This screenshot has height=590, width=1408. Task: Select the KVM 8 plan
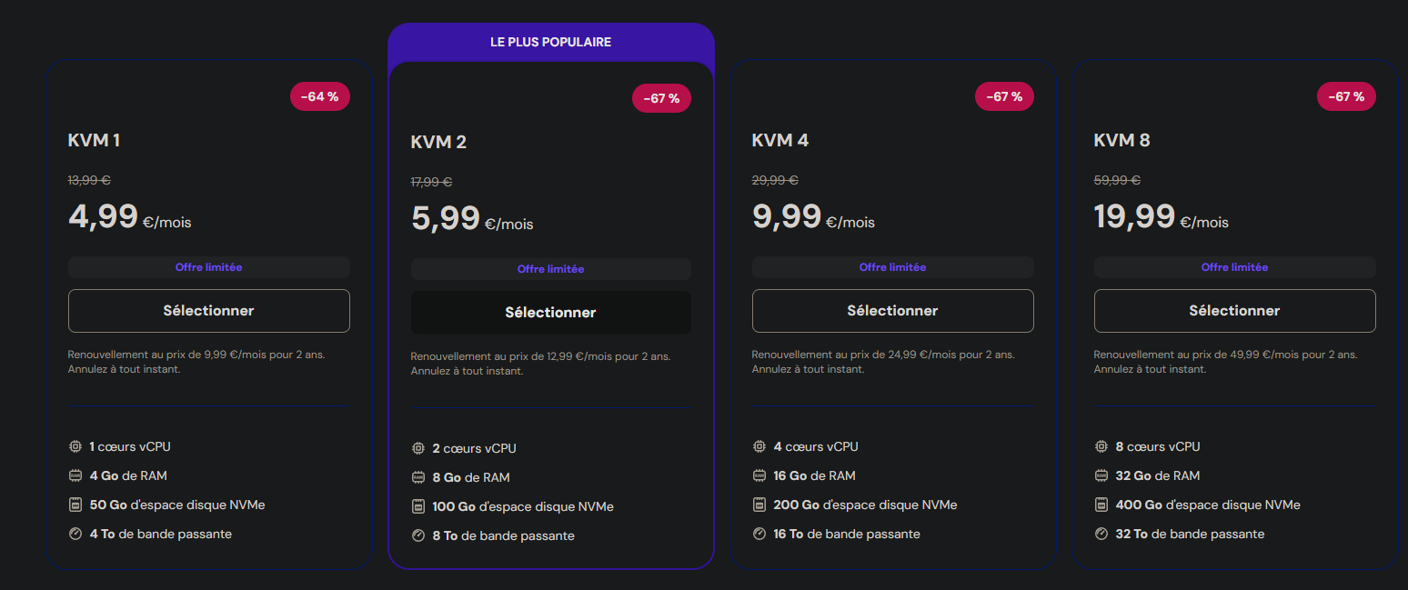(1234, 311)
